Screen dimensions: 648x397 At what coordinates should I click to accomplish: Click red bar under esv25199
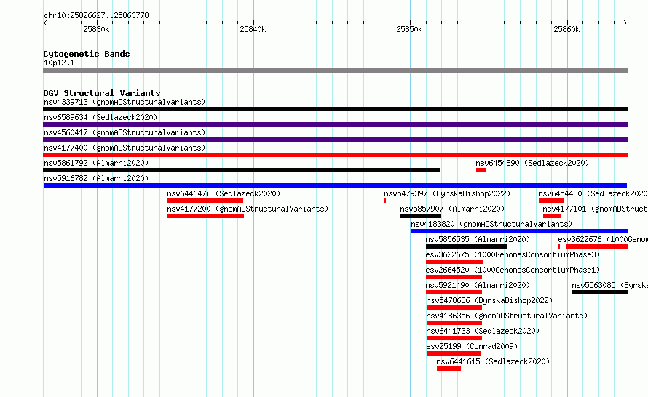click(x=454, y=353)
